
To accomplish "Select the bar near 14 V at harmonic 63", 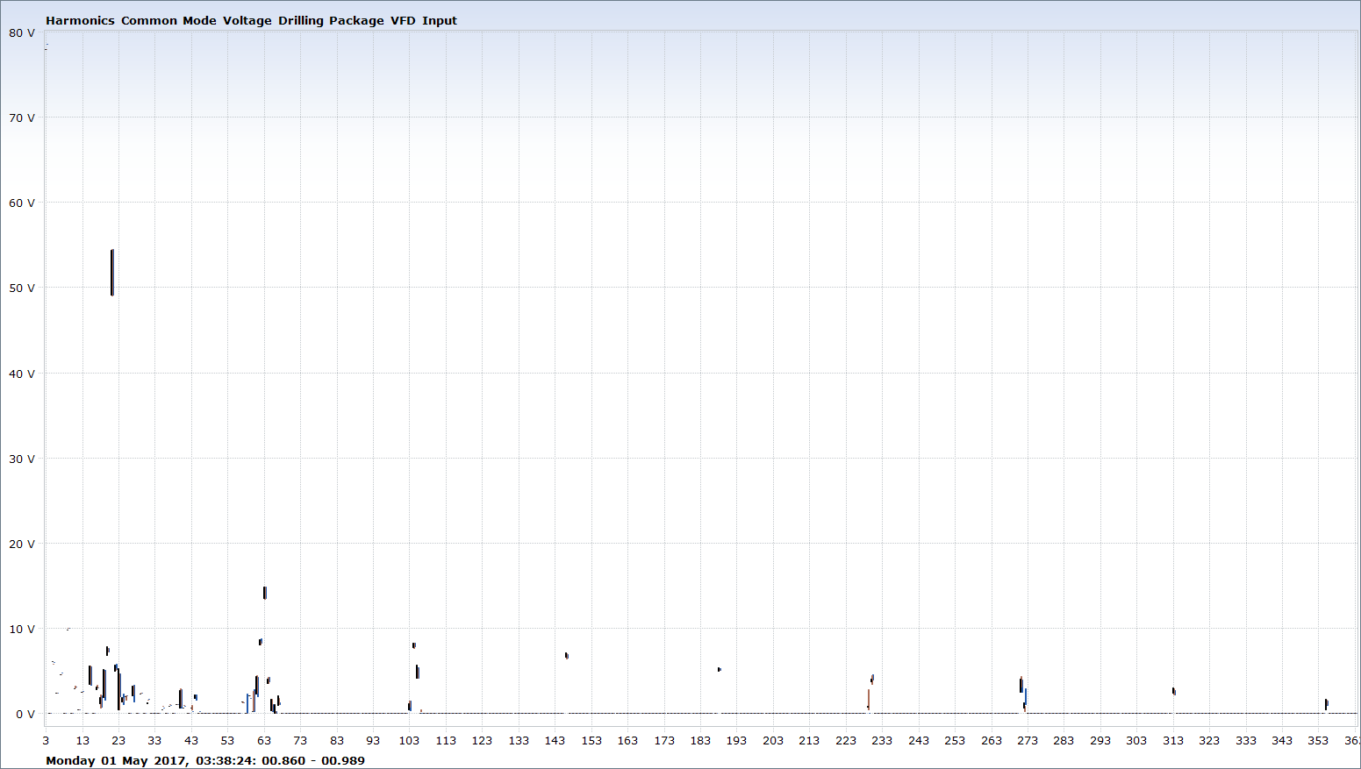I will [x=265, y=593].
